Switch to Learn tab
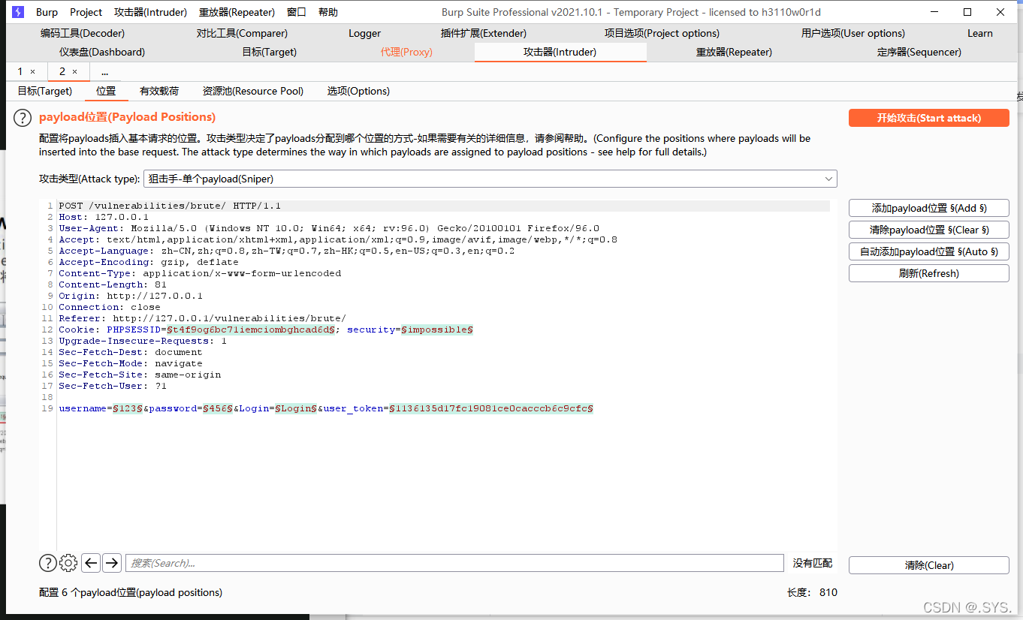1023x620 pixels. coord(980,33)
